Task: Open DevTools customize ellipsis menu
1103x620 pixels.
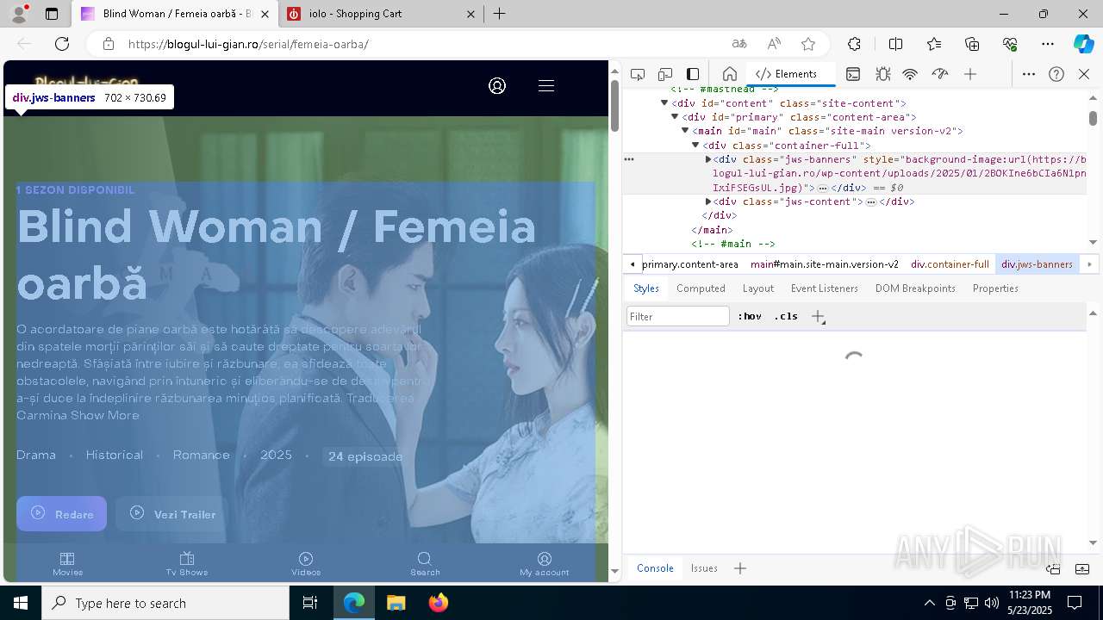Action: [1029, 74]
